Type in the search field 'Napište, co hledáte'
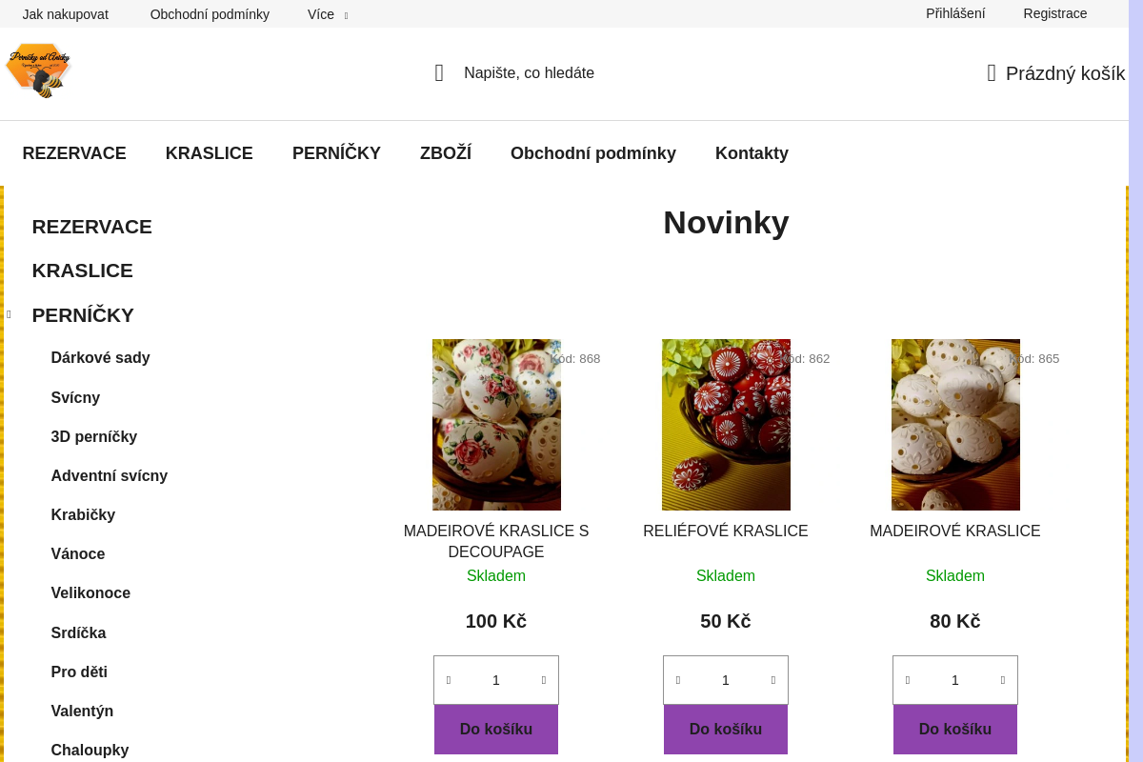This screenshot has width=1143, height=762. [x=529, y=73]
